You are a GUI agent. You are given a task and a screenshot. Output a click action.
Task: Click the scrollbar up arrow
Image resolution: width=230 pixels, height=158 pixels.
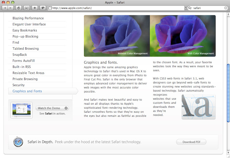(228, 14)
